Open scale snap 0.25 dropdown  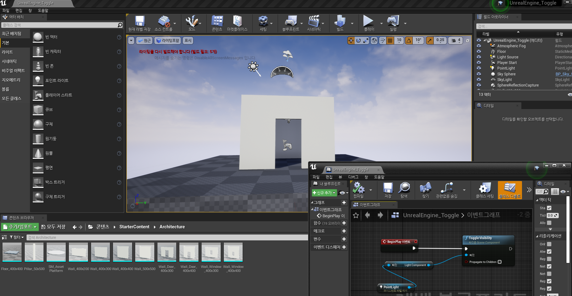[x=440, y=40]
